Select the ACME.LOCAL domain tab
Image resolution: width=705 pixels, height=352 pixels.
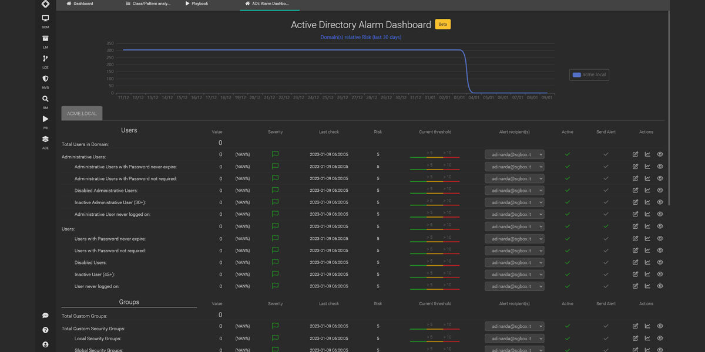point(82,113)
